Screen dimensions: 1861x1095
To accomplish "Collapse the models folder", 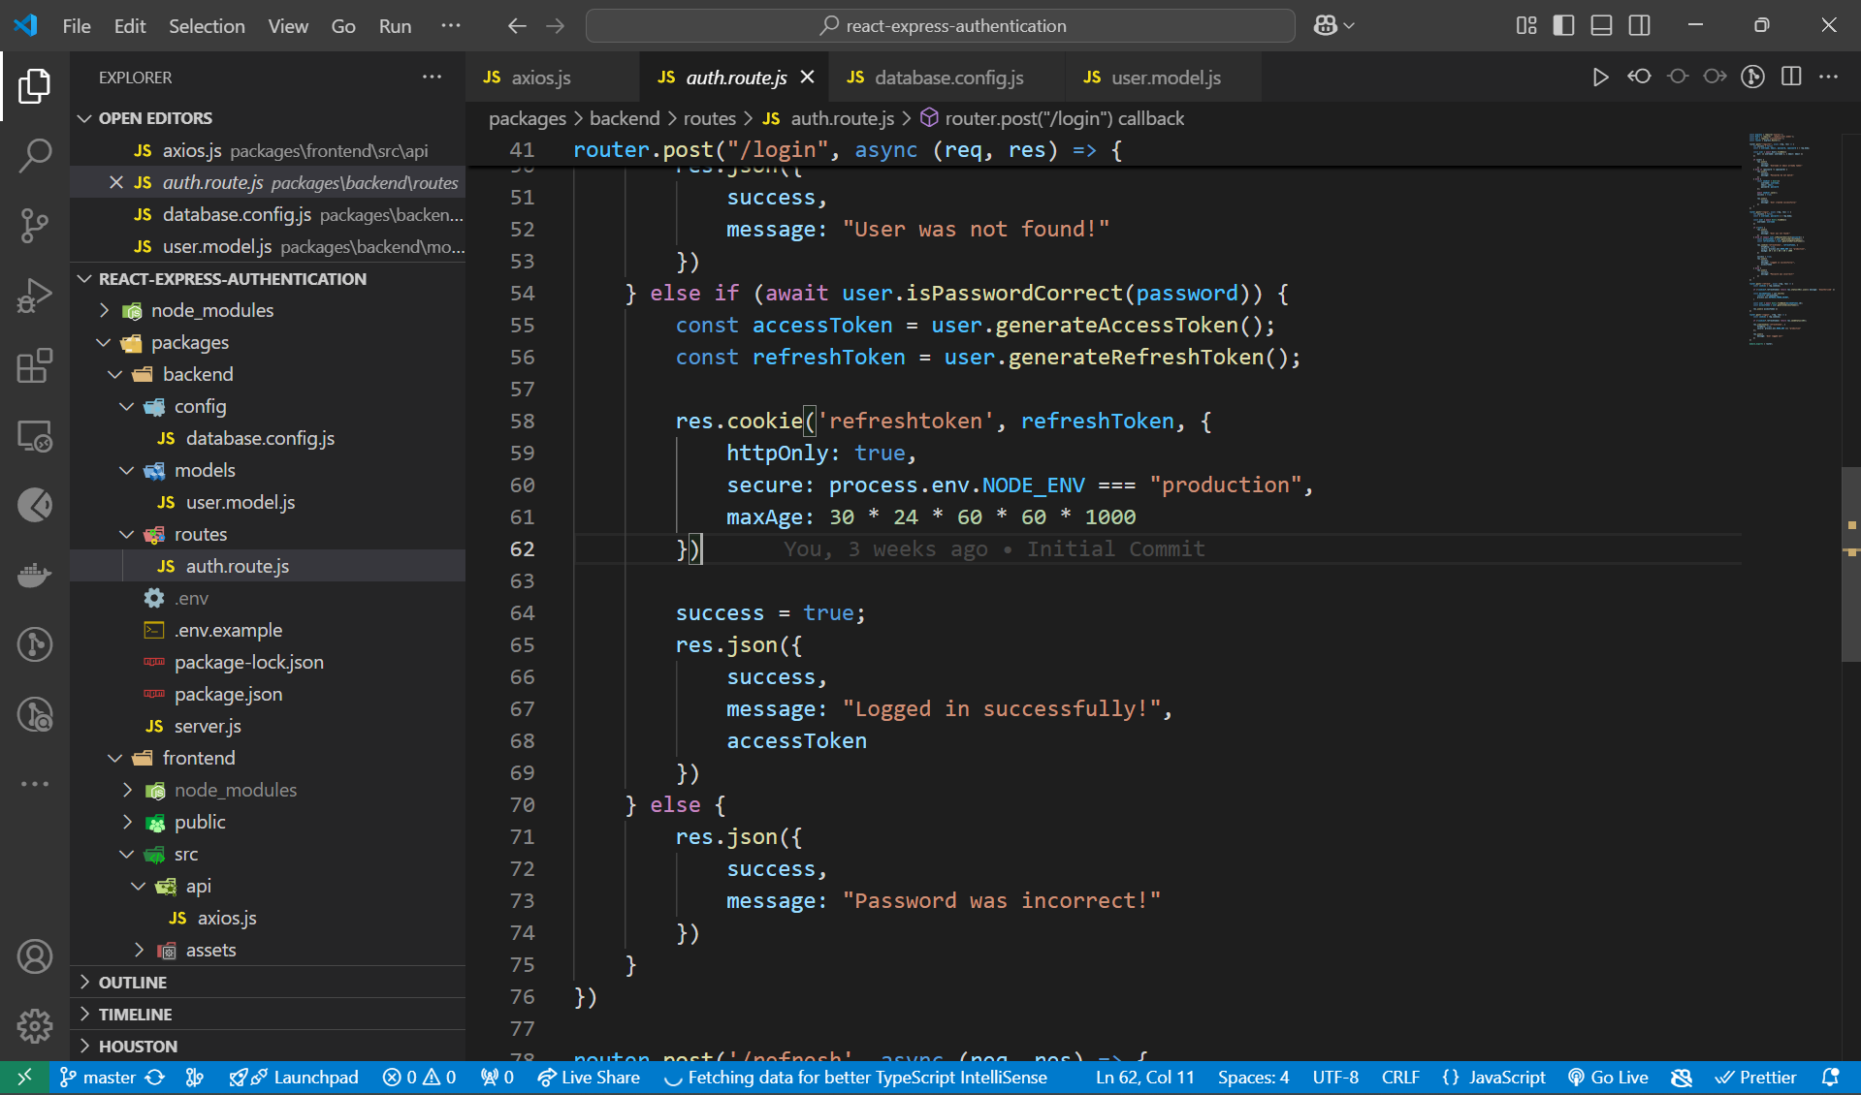I will point(268,470).
